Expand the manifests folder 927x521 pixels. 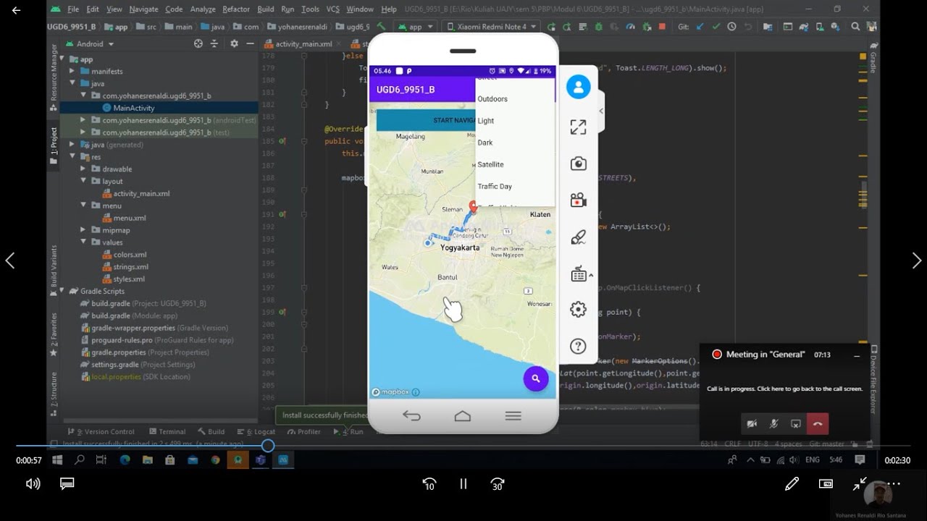72,72
